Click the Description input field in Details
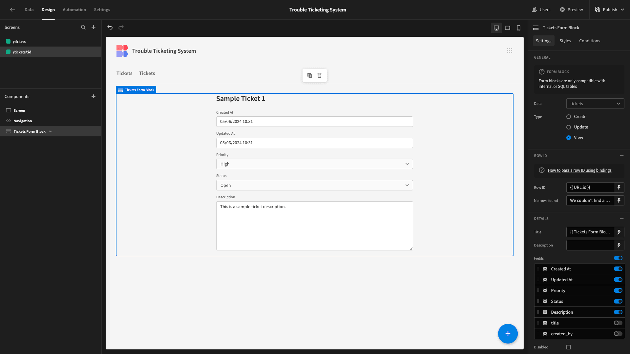The height and width of the screenshot is (354, 630). (591, 245)
